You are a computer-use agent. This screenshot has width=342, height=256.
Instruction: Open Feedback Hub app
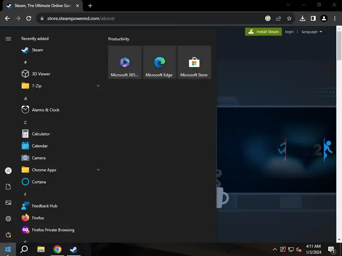61,206
